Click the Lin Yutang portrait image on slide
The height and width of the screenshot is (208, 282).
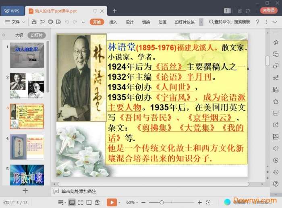tap(81, 78)
